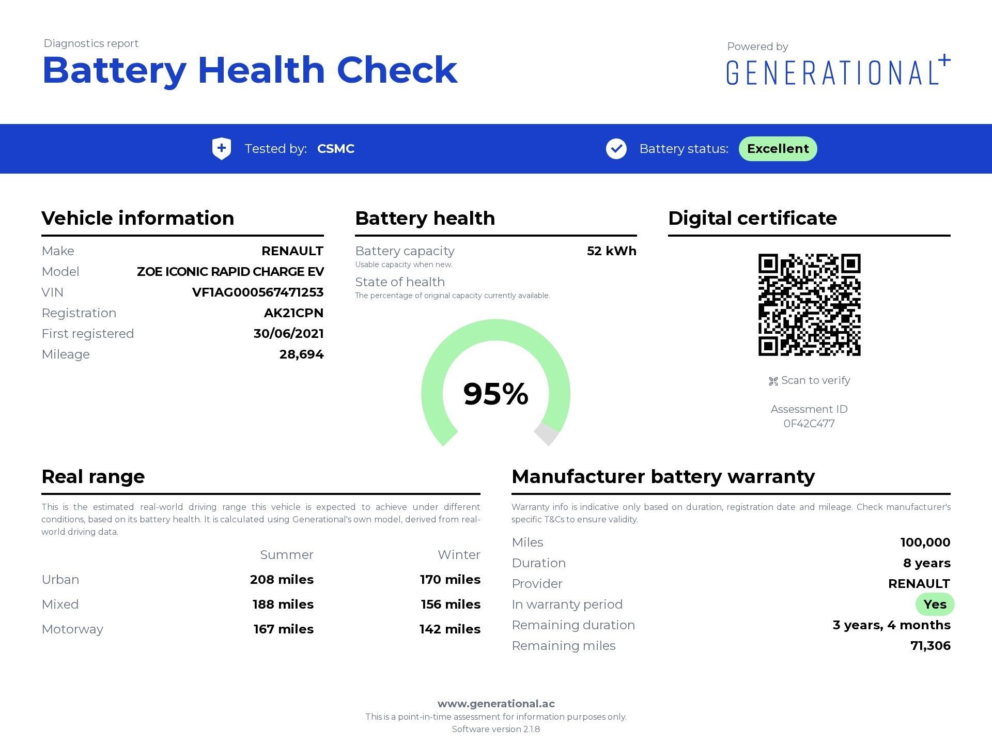The height and width of the screenshot is (744, 992).
Task: Click the shield plus icon
Action: pyautogui.click(x=222, y=149)
